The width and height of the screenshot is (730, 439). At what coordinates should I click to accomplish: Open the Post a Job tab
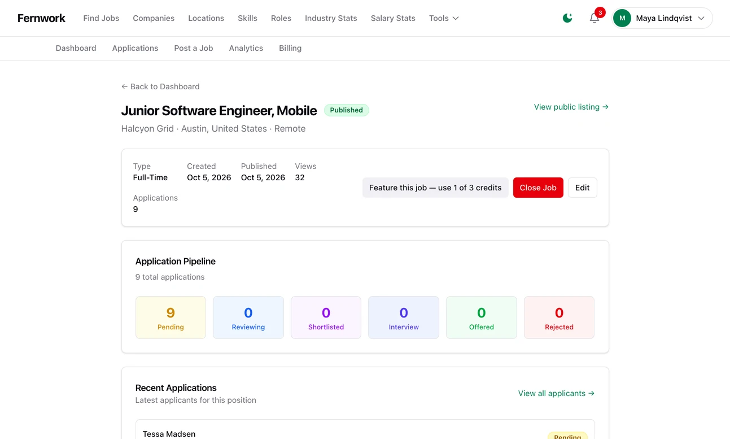(194, 48)
